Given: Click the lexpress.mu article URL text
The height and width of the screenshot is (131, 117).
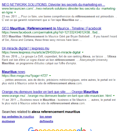Looking at the screenshot, I should 41,52.
